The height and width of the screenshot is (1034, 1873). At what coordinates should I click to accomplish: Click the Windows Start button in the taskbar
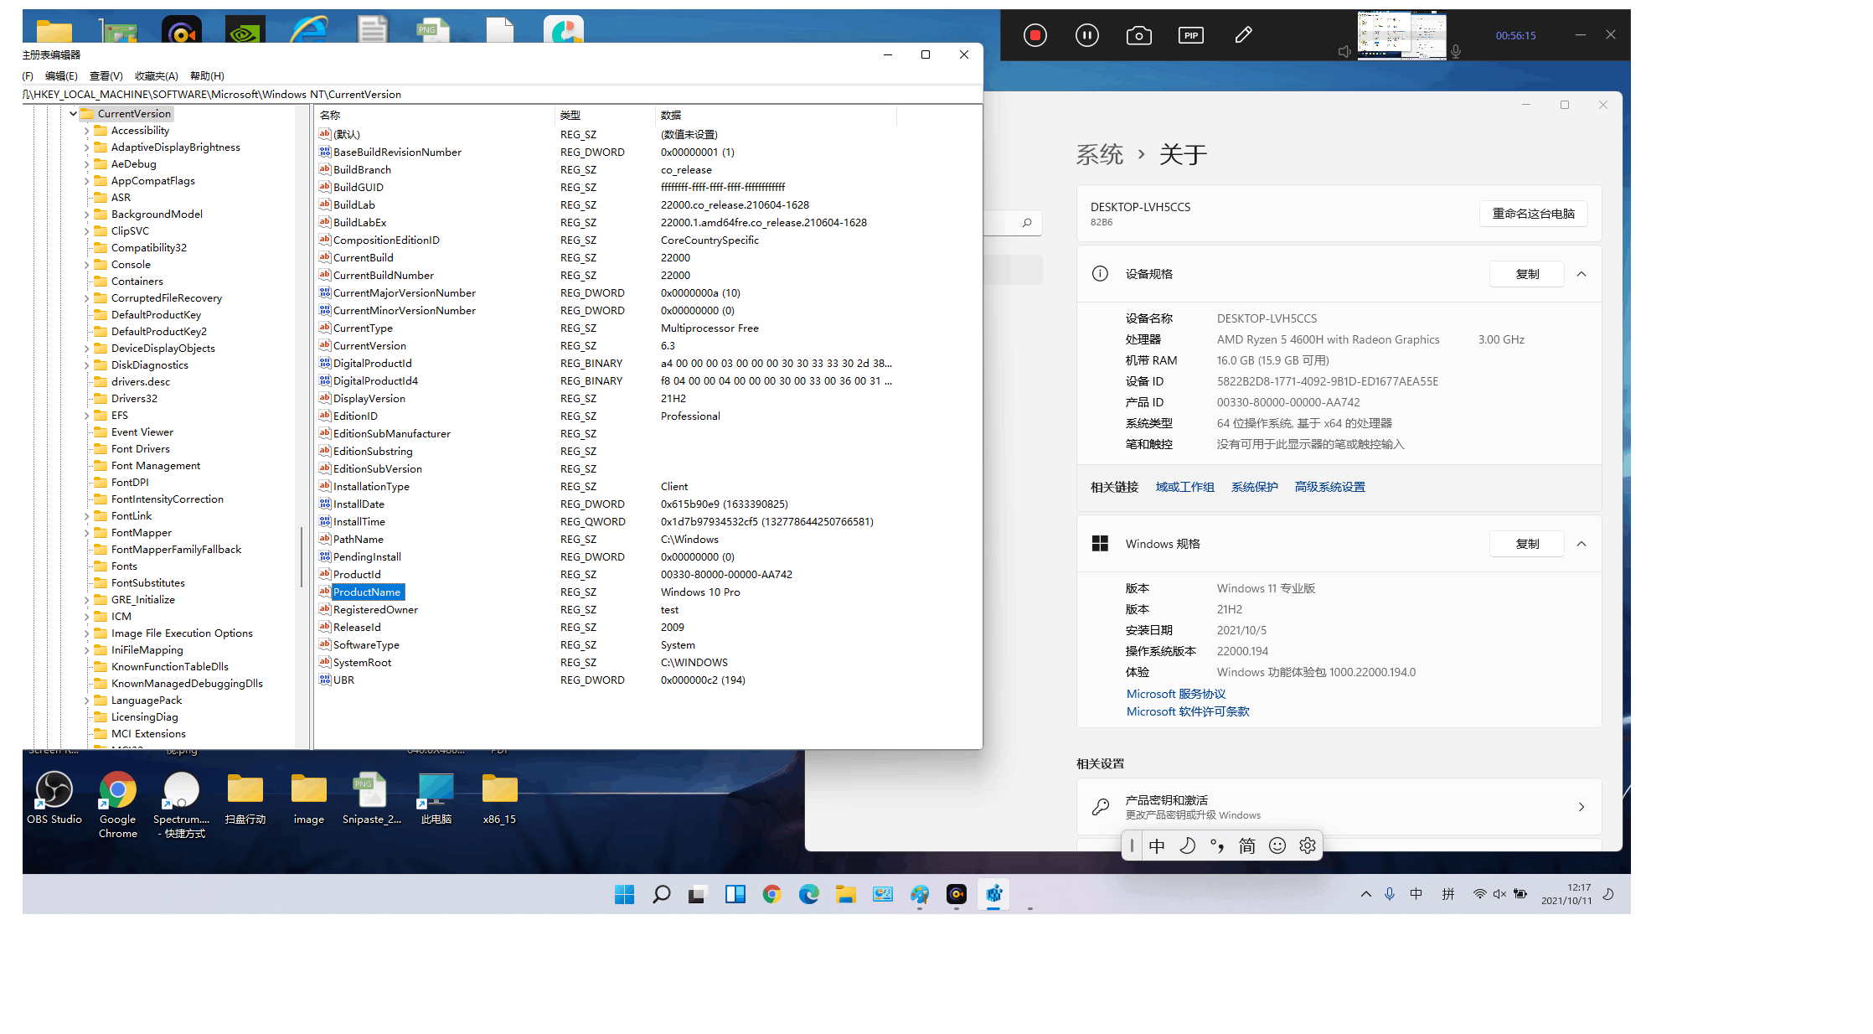624,894
